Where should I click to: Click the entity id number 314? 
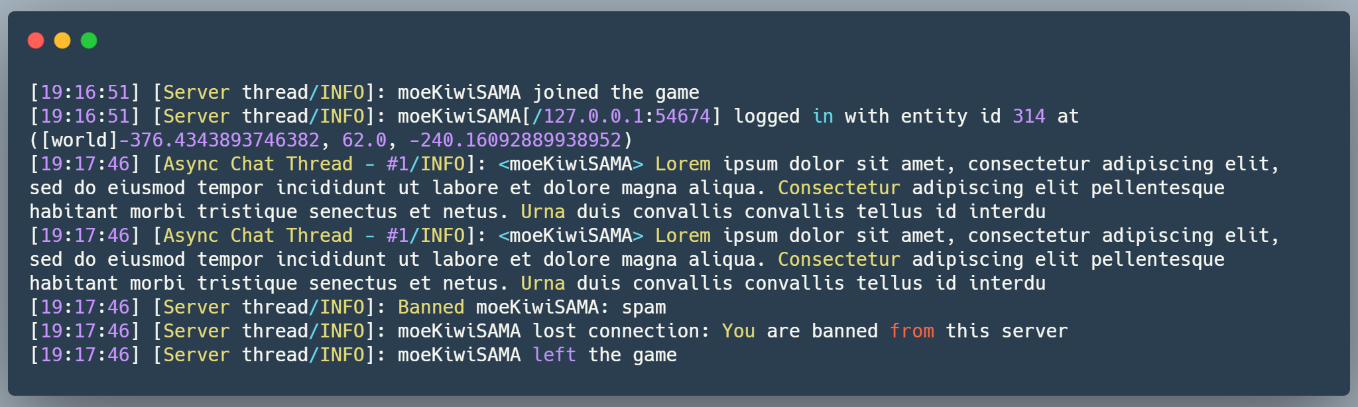point(1028,116)
